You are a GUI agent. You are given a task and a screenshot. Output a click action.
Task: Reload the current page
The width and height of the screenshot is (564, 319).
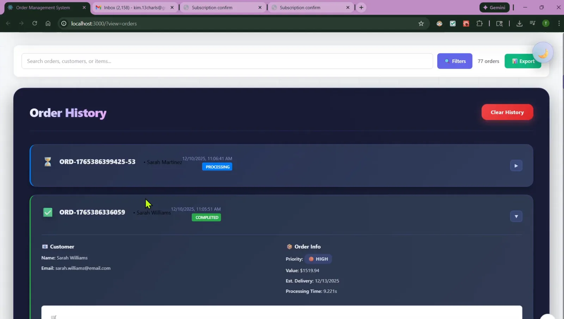[35, 23]
